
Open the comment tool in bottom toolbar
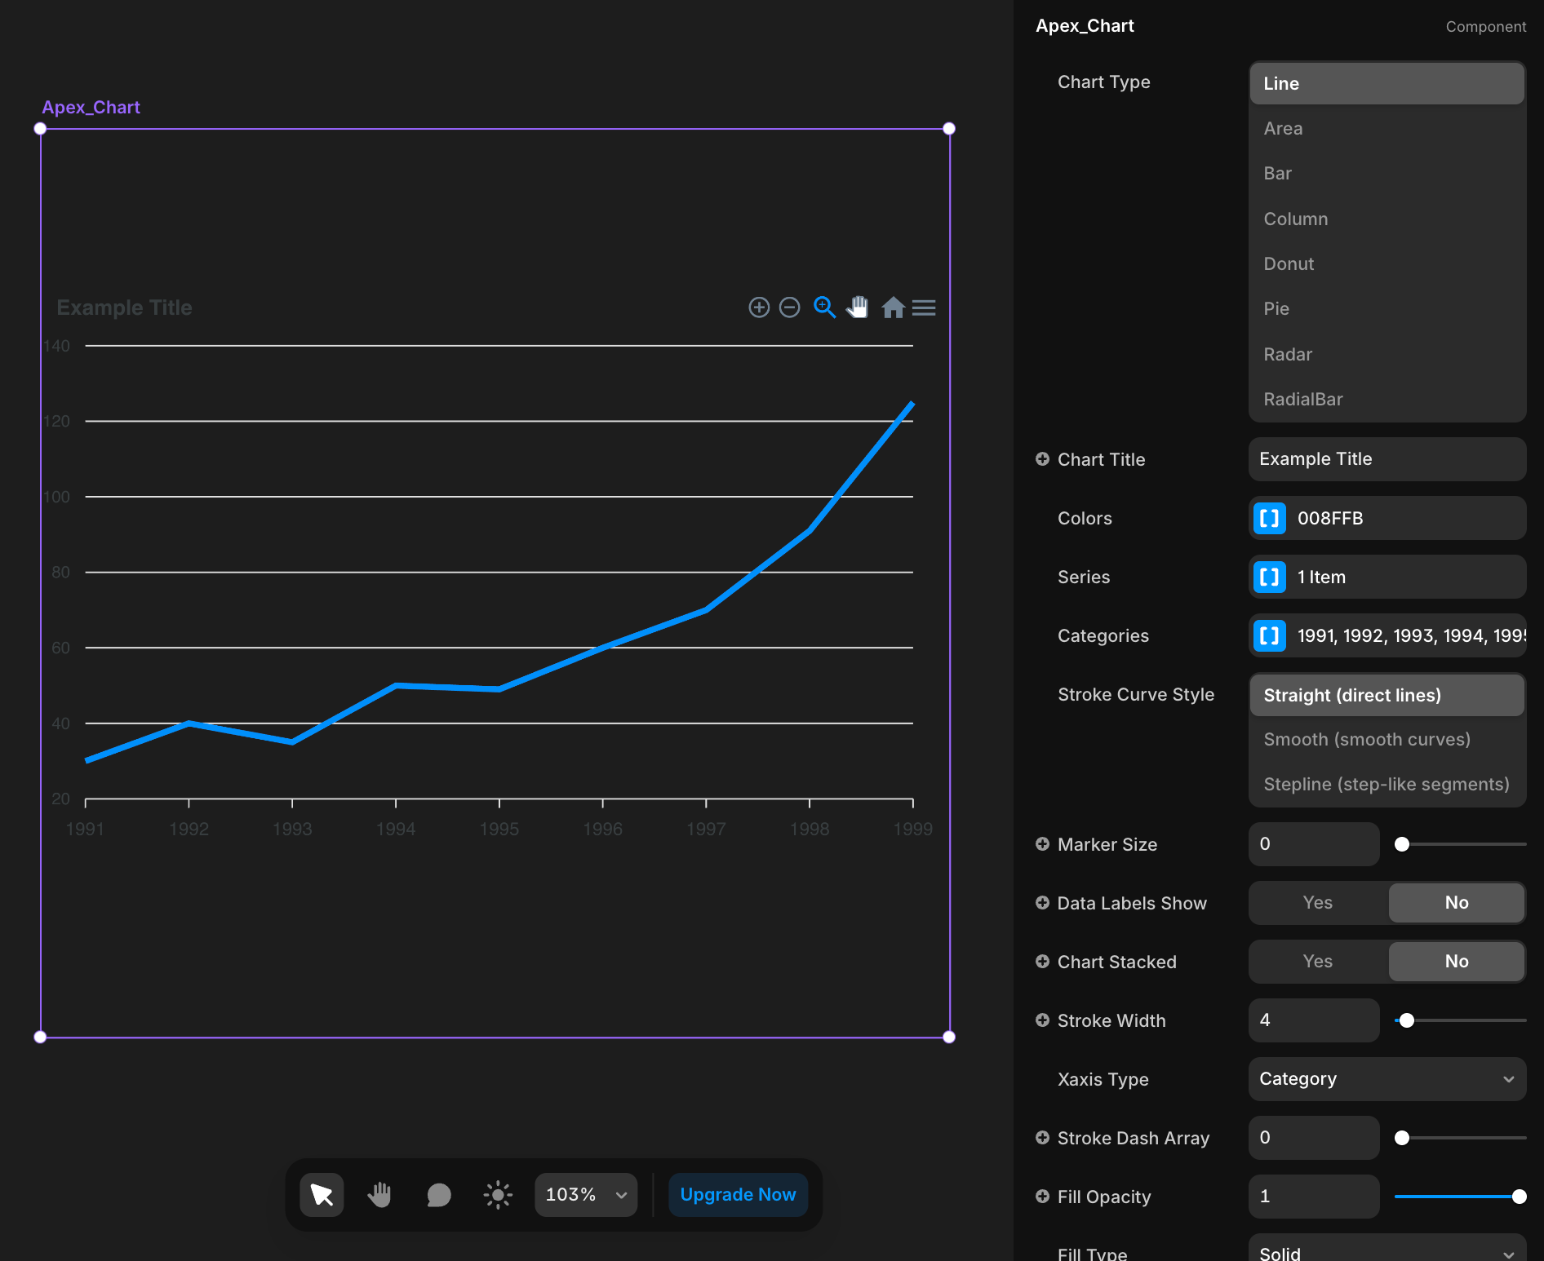438,1195
